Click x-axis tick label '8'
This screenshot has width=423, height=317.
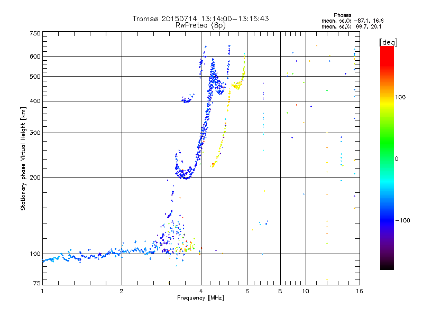[280, 291]
